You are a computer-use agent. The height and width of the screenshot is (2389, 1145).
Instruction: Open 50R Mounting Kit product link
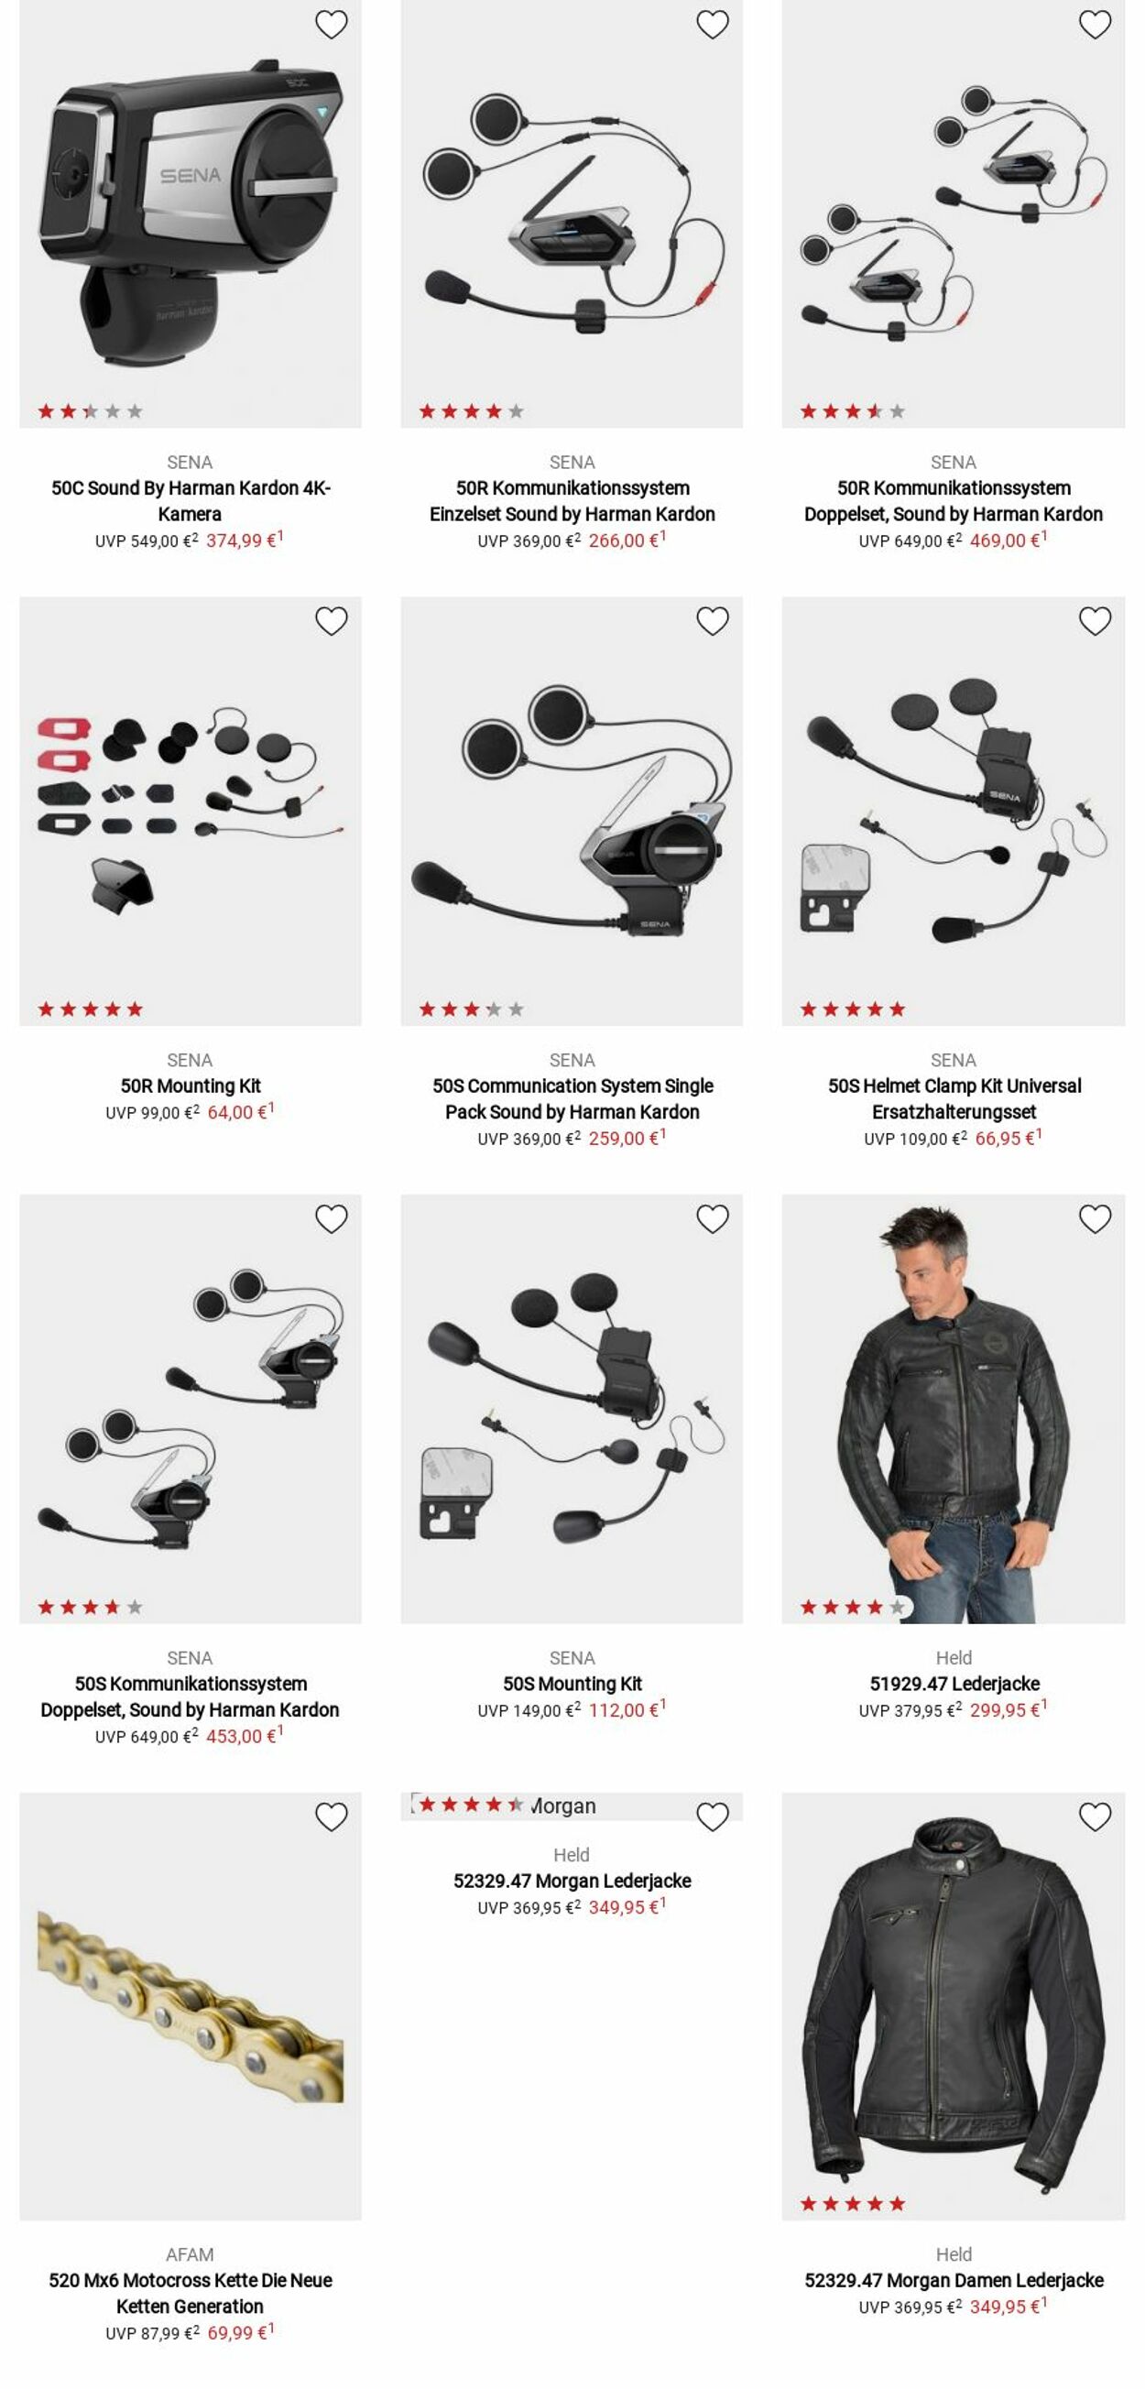point(190,1086)
